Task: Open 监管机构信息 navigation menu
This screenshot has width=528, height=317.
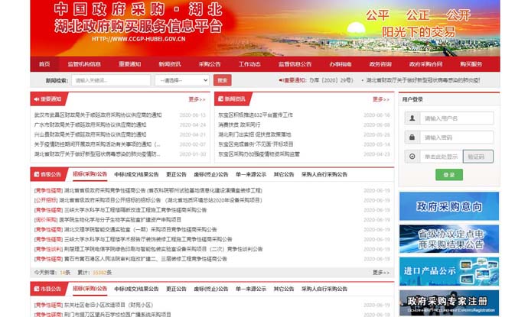Action: click(x=84, y=64)
